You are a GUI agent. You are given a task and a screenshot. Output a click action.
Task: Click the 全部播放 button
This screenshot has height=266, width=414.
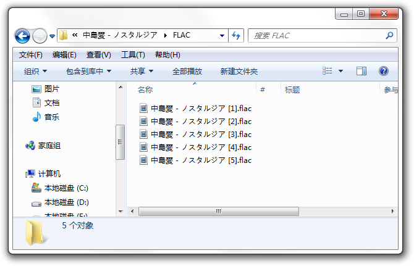[187, 72]
